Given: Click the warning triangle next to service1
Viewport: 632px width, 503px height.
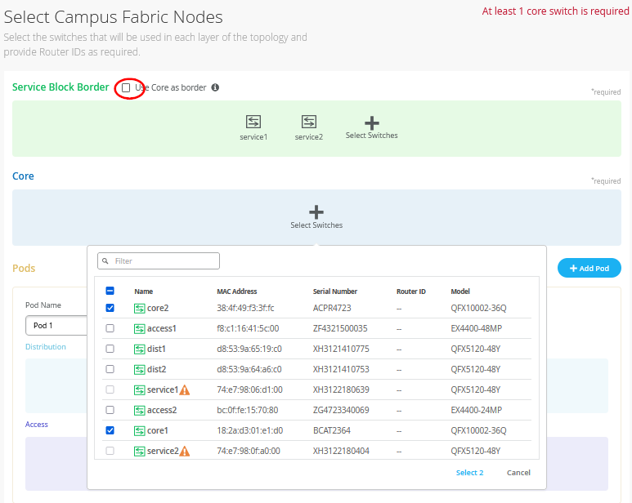Looking at the screenshot, I should point(185,390).
